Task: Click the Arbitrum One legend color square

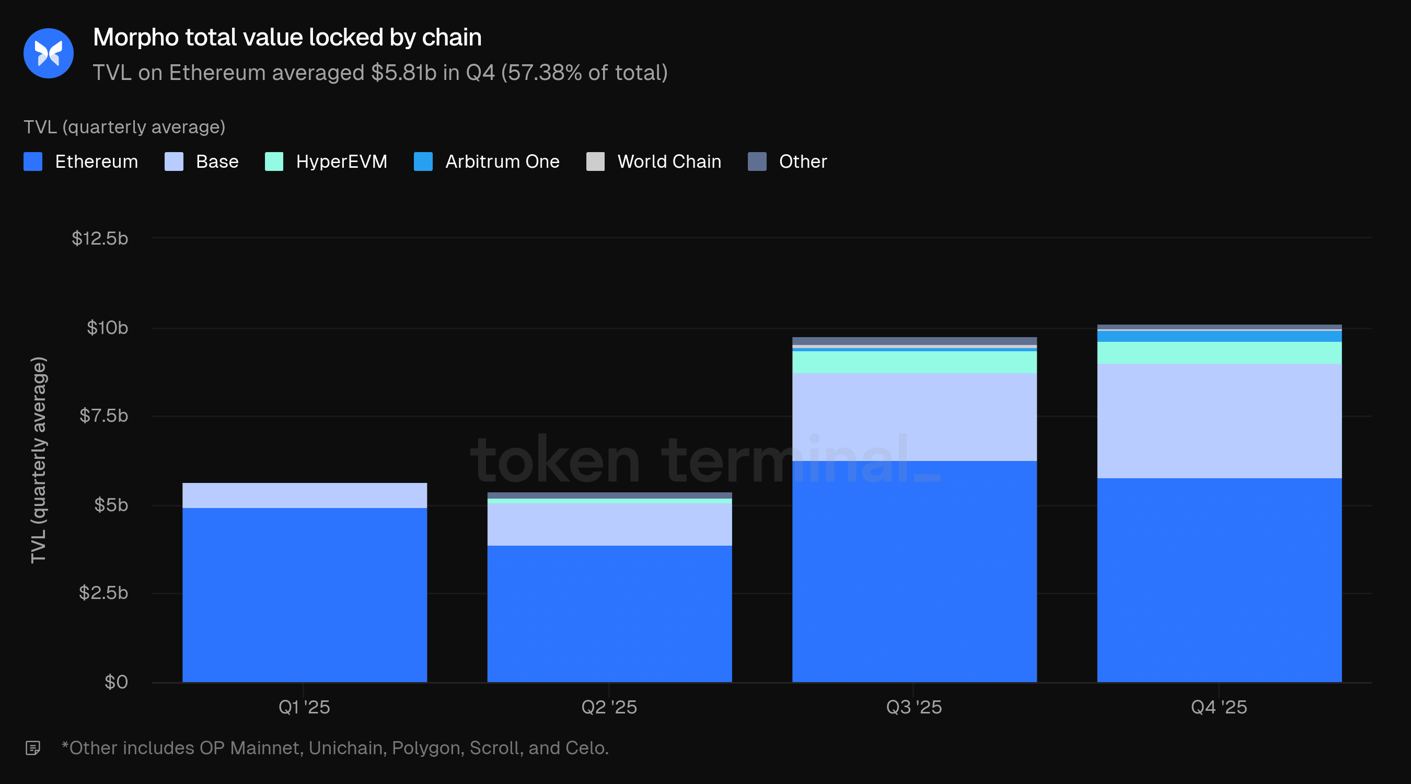Action: pos(423,162)
